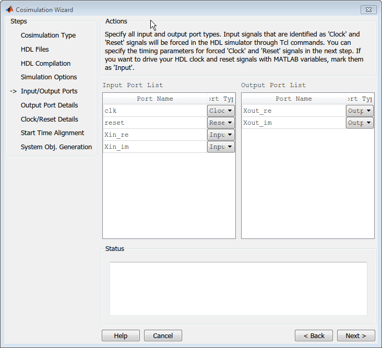
Task: Close the Cosimulation Wizard window
Action: [x=368, y=9]
